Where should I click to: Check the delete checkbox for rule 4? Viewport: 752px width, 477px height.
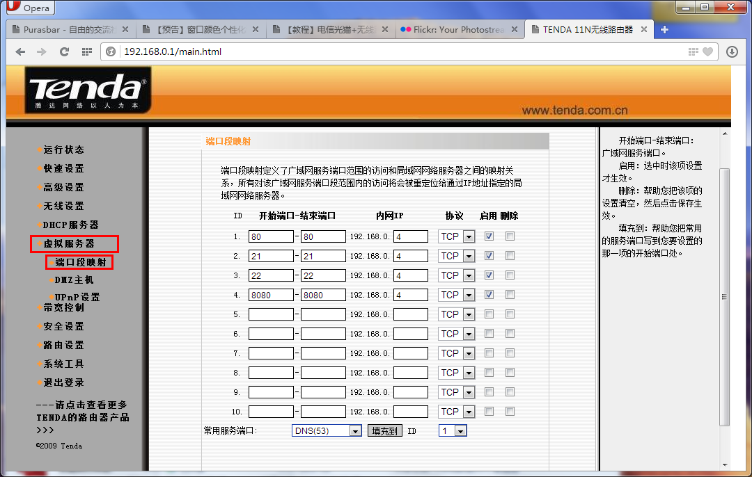(x=510, y=295)
